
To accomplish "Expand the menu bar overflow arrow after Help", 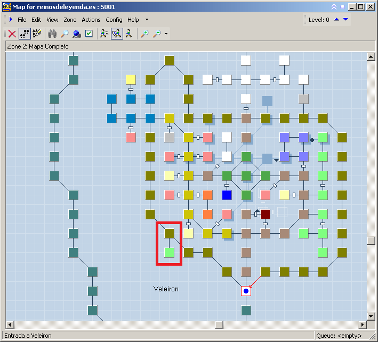I will (147, 20).
